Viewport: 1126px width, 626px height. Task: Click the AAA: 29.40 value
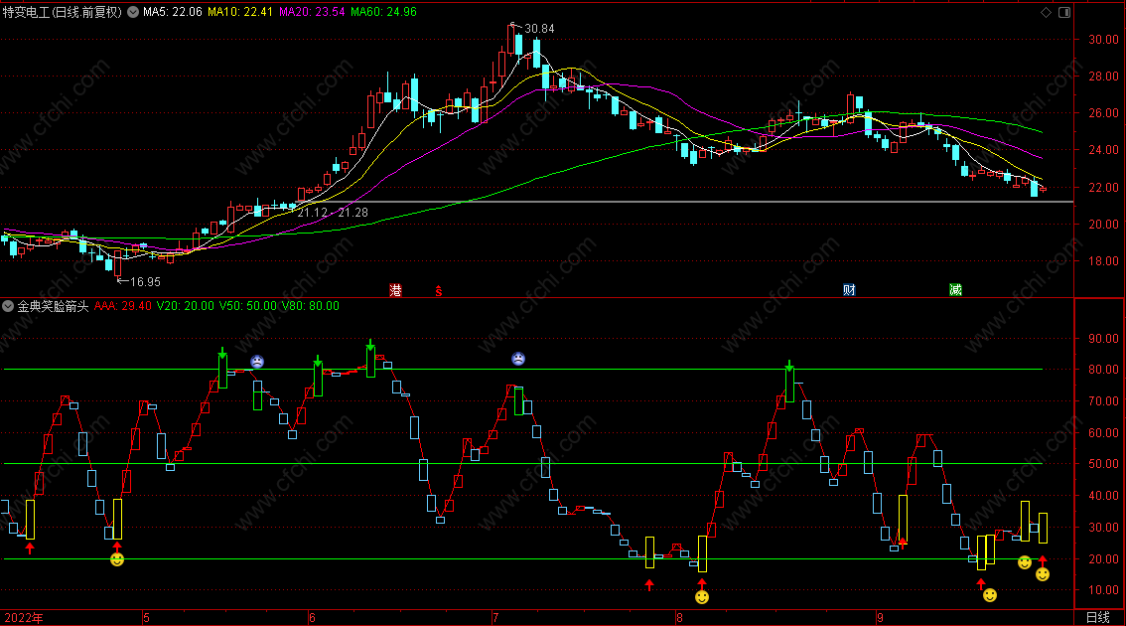123,306
